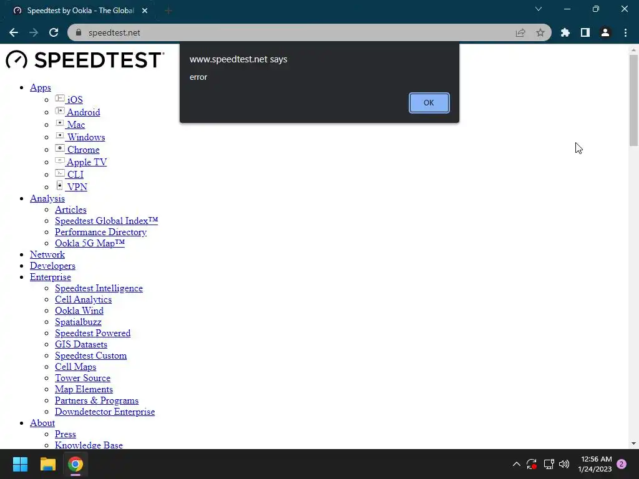The width and height of the screenshot is (639, 479).
Task: Open Speedtest Custom link
Action: point(90,356)
